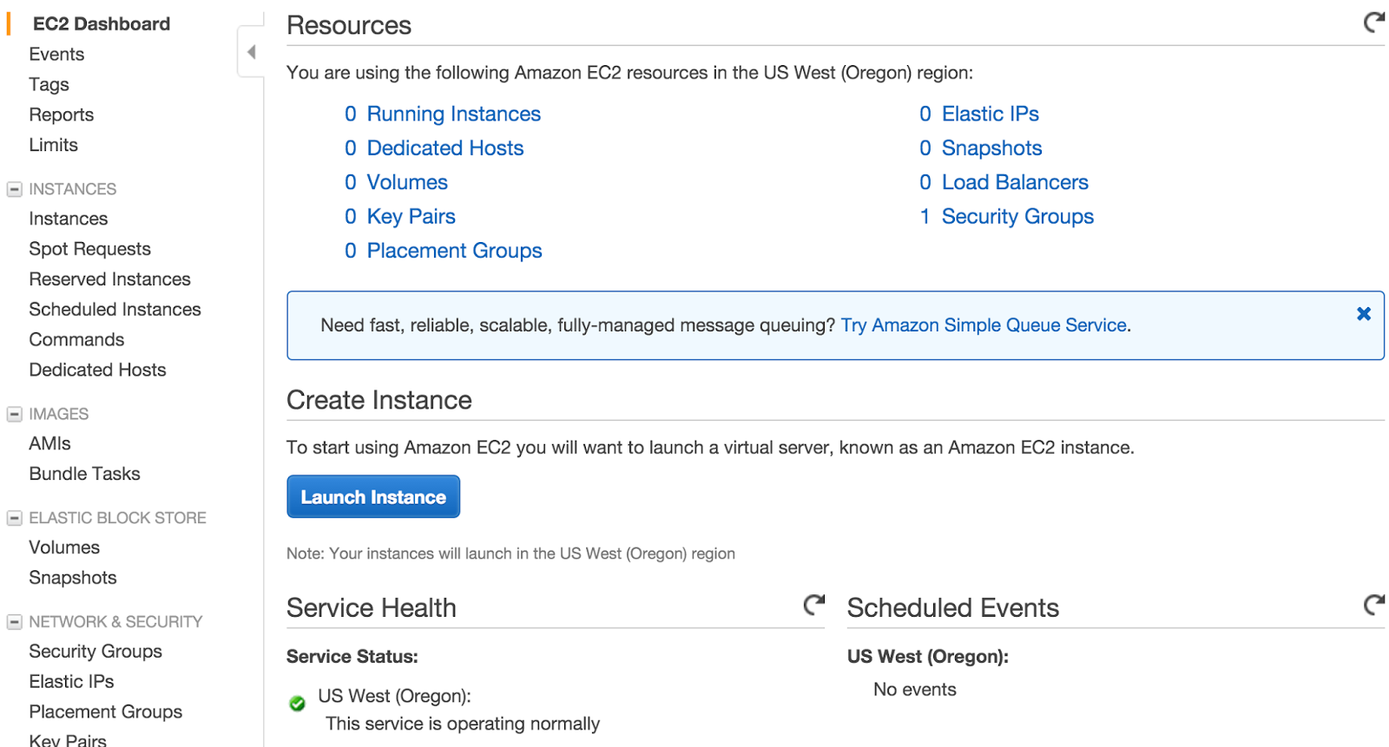Open the Limits page
The width and height of the screenshot is (1389, 747).
click(53, 145)
